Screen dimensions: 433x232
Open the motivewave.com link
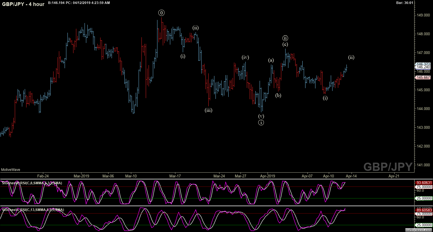pyautogui.click(x=419, y=230)
